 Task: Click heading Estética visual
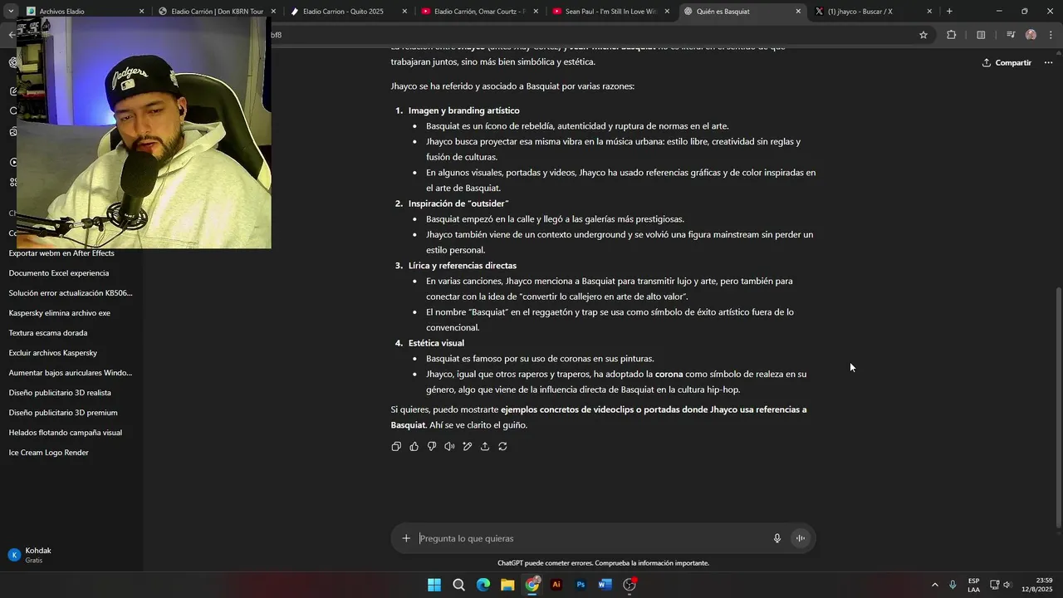436,343
